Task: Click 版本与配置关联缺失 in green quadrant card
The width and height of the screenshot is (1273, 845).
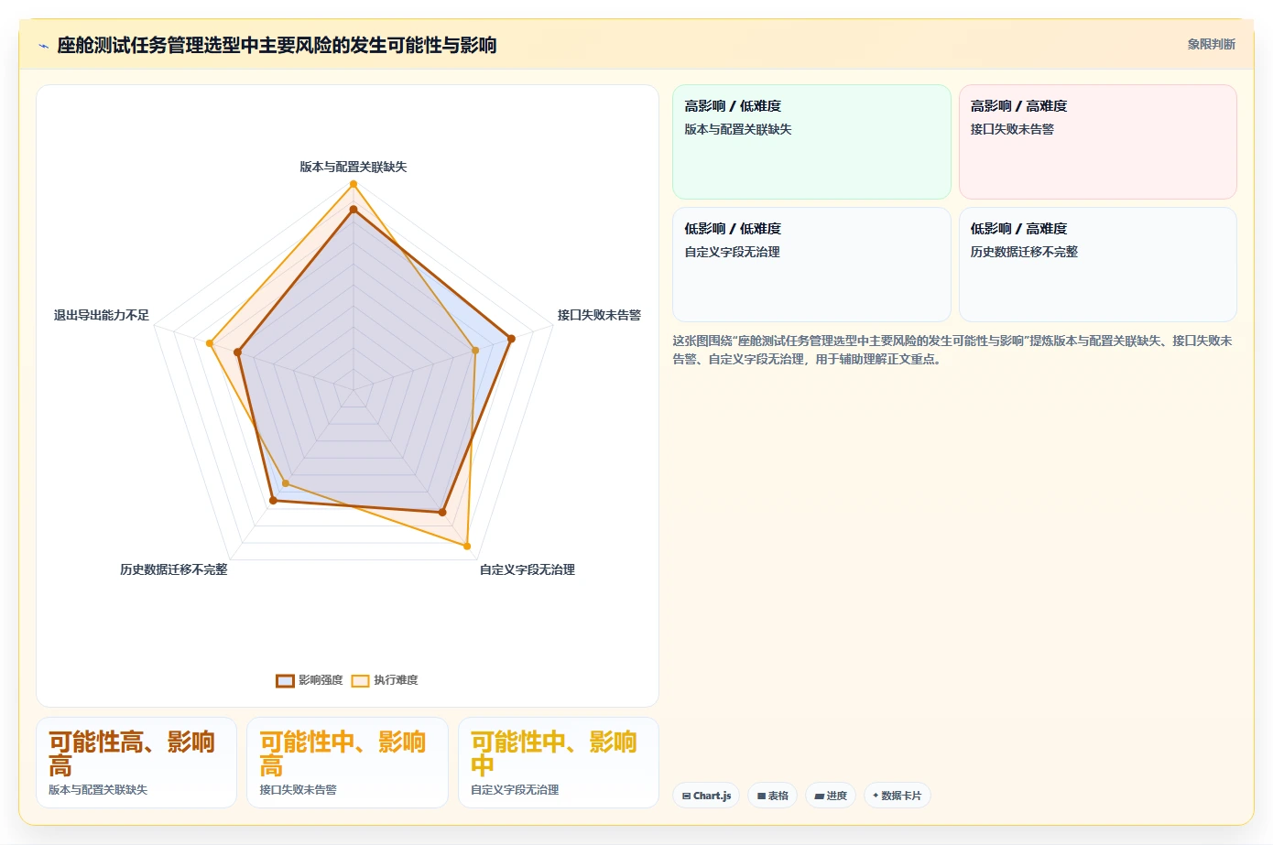Action: coord(738,129)
